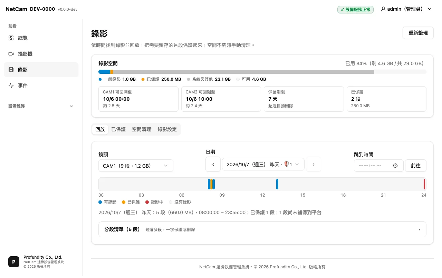Screen dimensions: 442x278
Task: Click the NetCam DEV-0000 title
Action: pos(30,9)
